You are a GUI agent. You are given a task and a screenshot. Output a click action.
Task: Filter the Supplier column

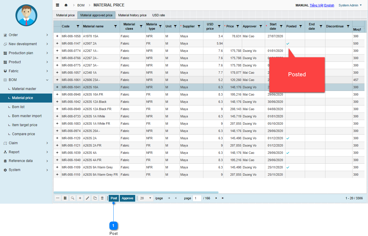pos(199,26)
